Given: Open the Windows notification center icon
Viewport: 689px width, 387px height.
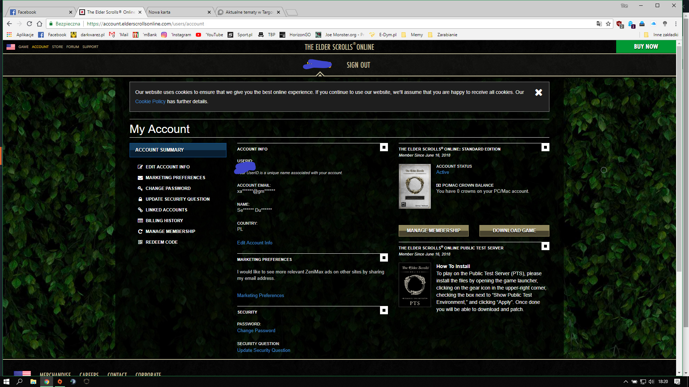Looking at the screenshot, I should tap(677, 382).
